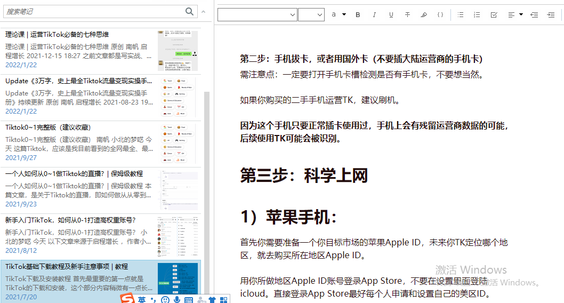This screenshot has width=564, height=303.
Task: Open the font size dropdown
Action: point(311,15)
